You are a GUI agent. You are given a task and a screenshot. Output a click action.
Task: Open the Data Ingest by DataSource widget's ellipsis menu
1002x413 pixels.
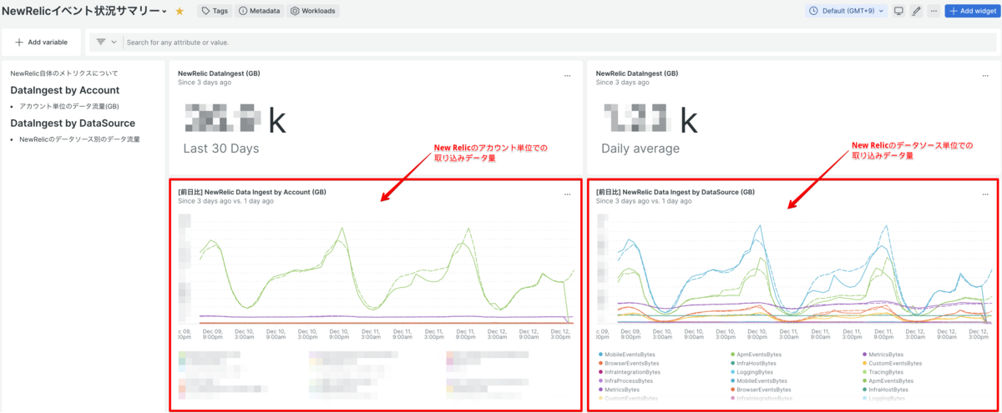click(985, 194)
